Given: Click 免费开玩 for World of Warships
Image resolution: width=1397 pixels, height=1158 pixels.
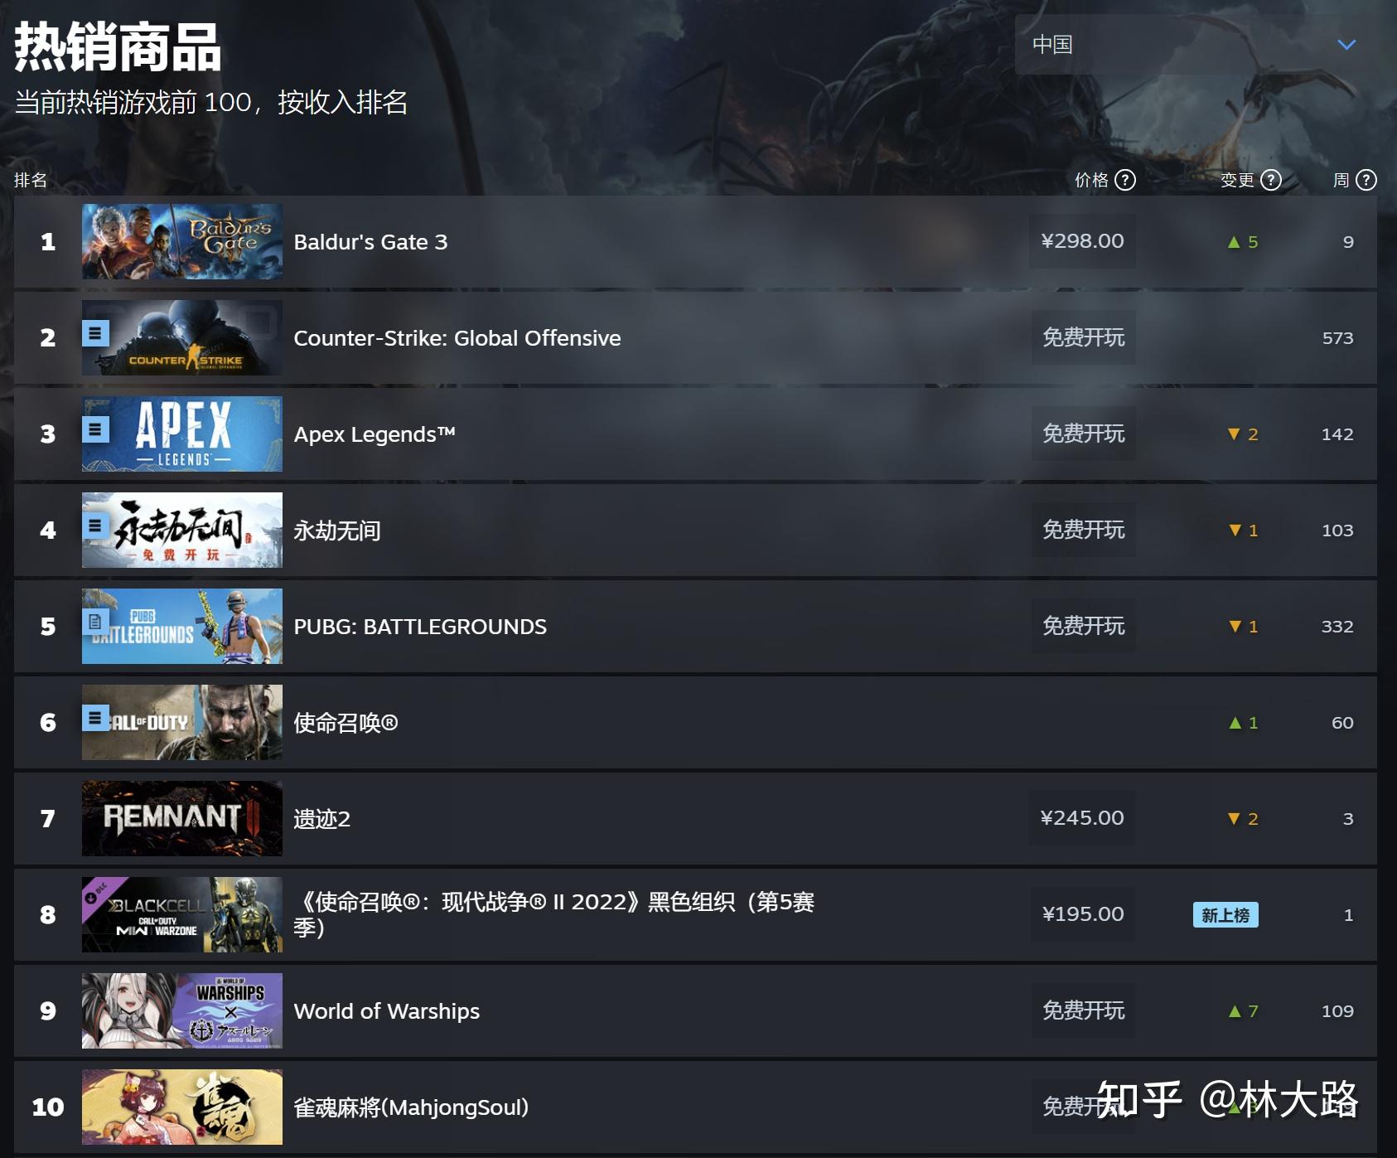Looking at the screenshot, I should click(1084, 1010).
